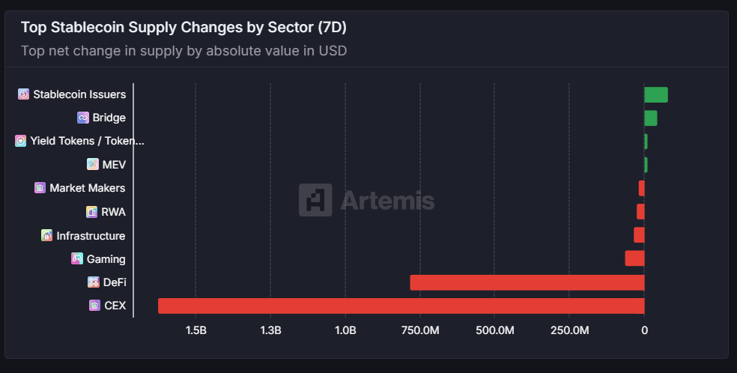
Task: Click the 750.0M axis label
Action: click(x=420, y=330)
